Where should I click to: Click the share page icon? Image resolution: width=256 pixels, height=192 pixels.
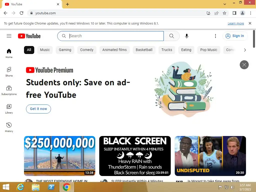pos(216,13)
